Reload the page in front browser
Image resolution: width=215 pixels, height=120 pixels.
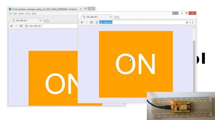(x=91, y=22)
